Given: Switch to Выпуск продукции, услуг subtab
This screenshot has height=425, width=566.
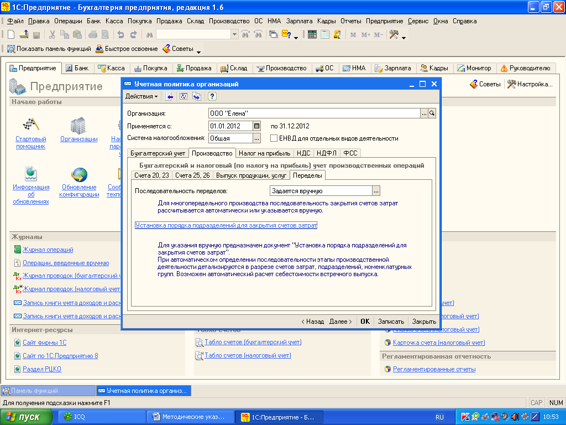Looking at the screenshot, I should pyautogui.click(x=251, y=175).
